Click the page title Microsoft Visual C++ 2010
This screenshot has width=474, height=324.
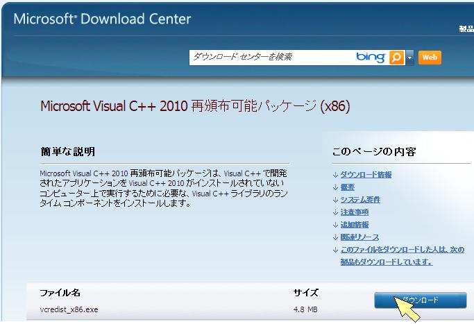coord(195,106)
